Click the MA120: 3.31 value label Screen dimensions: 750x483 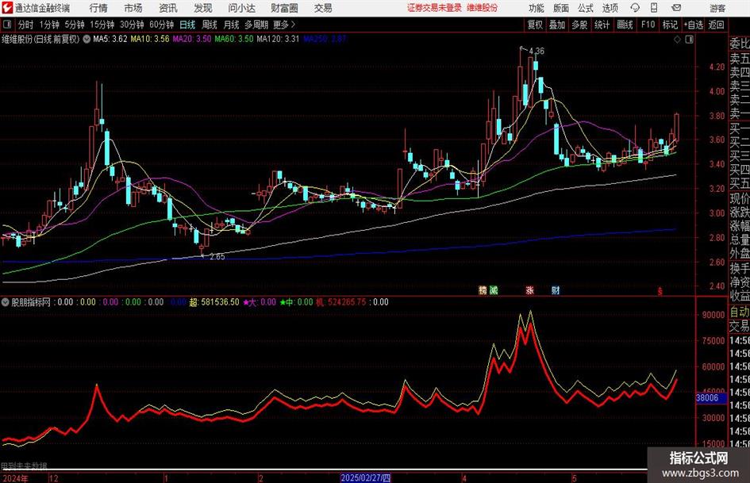point(278,39)
